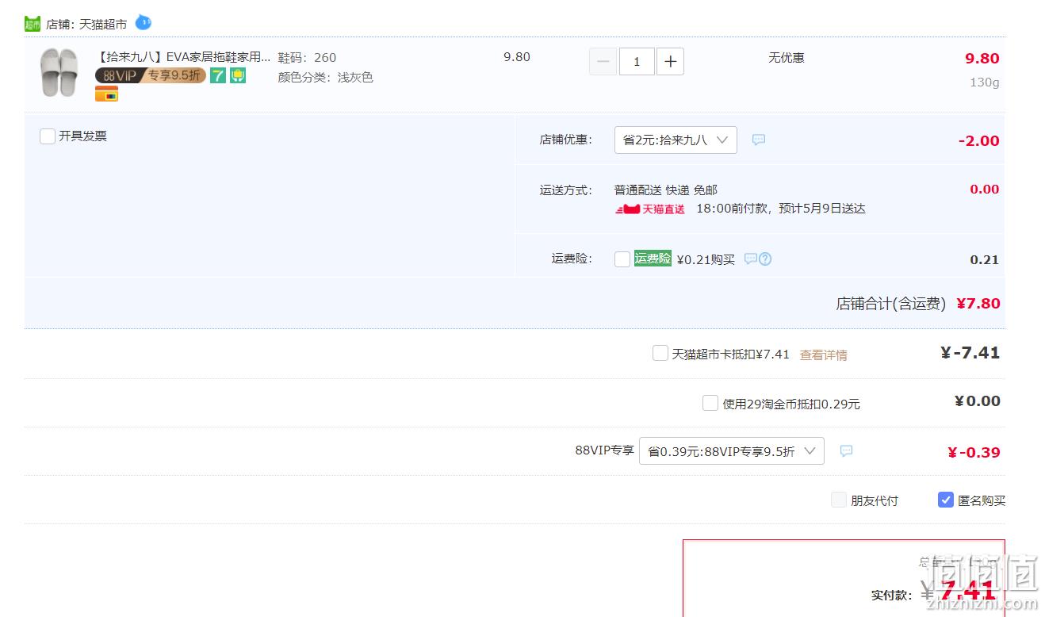Open the blue Wangwang chat icon
This screenshot has height=617, width=1045.
(x=143, y=22)
